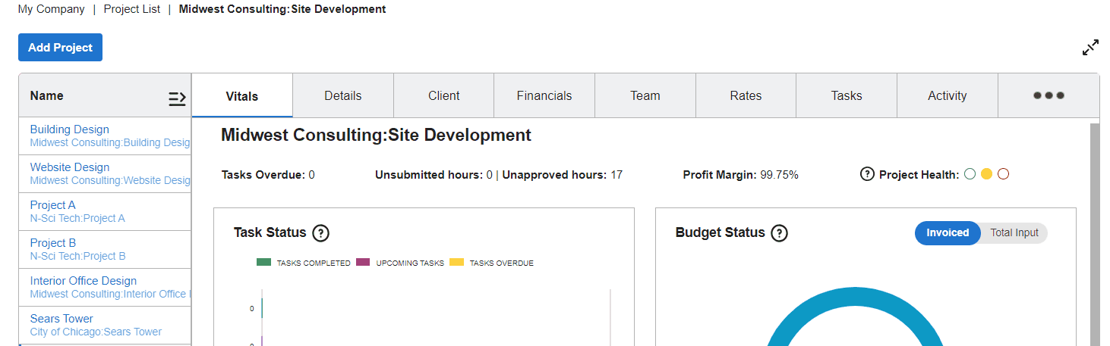Click the Add Project button
The width and height of the screenshot is (1110, 346).
60,48
